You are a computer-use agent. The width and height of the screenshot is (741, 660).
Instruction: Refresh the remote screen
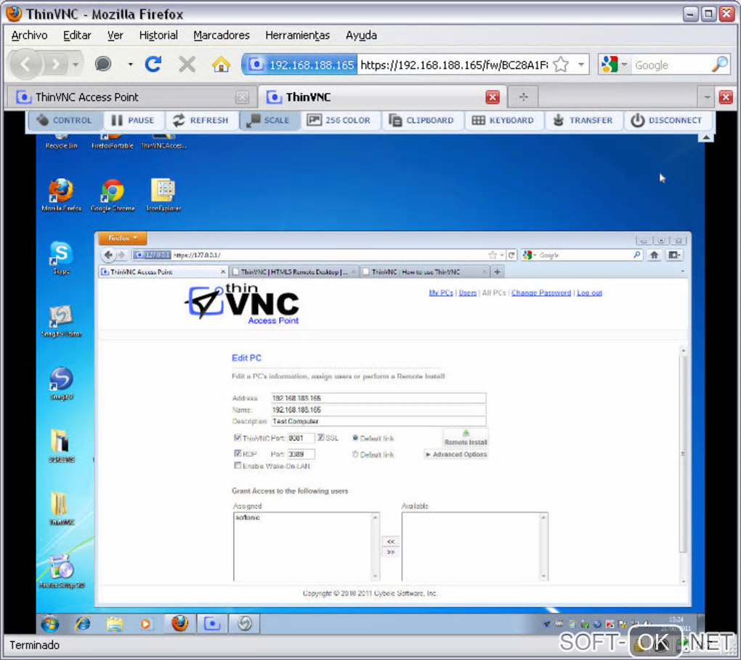click(x=201, y=121)
